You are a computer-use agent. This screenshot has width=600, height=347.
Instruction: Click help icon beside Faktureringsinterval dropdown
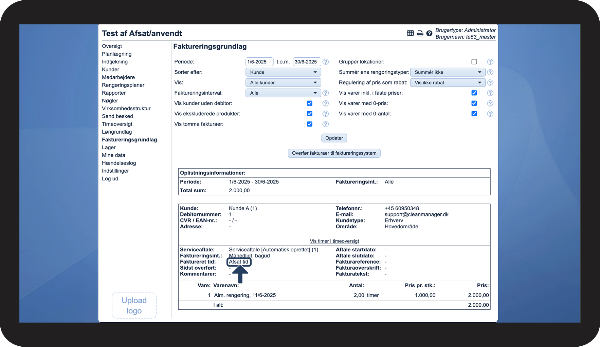pos(325,93)
